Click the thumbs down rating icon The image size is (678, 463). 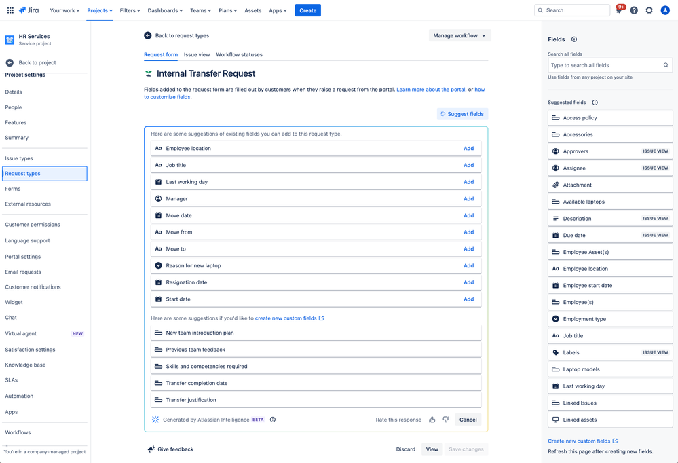(x=446, y=420)
